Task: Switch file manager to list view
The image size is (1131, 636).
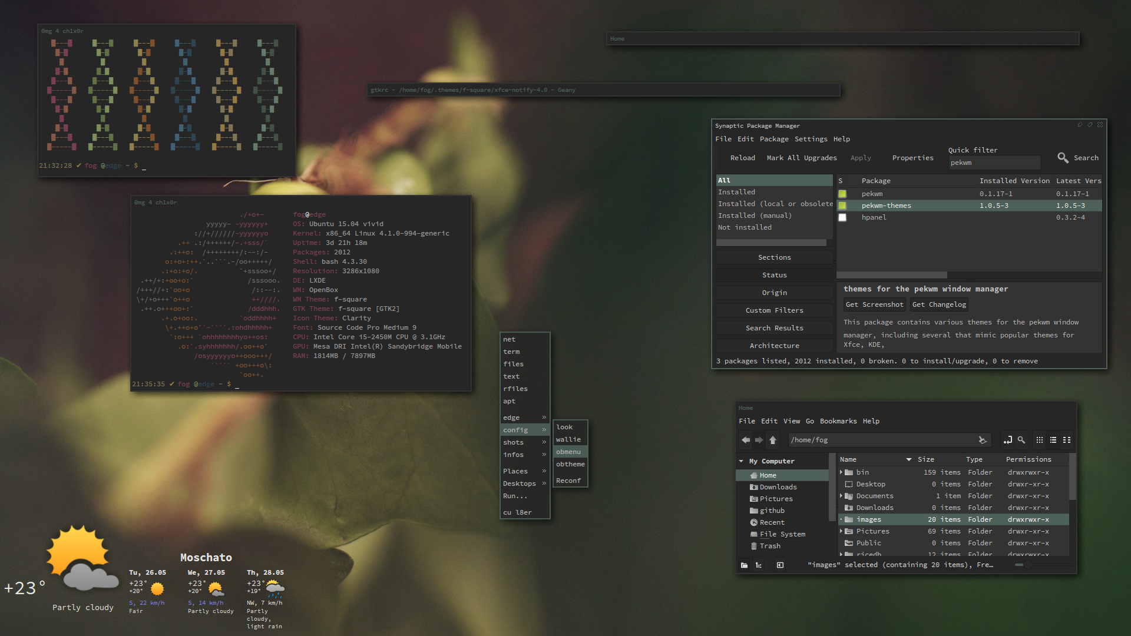Action: 1053,440
